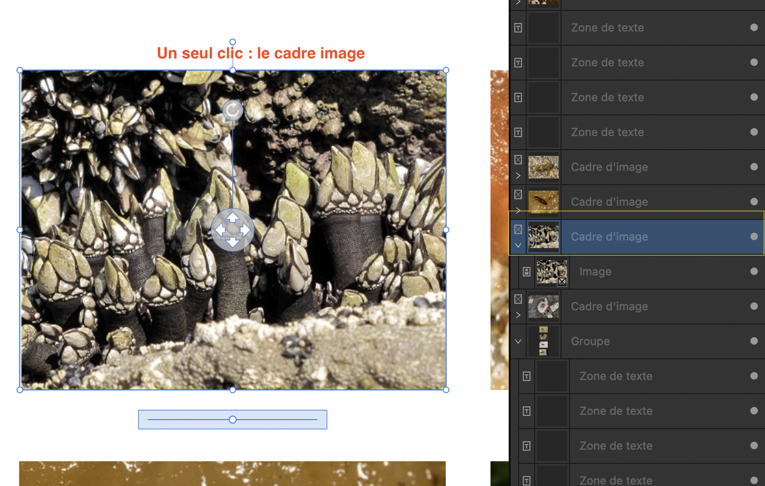
Task: Collapse the Groupe layer
Action: click(518, 341)
